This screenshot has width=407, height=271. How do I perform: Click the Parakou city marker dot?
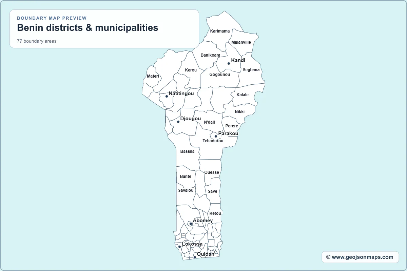pos(216,137)
